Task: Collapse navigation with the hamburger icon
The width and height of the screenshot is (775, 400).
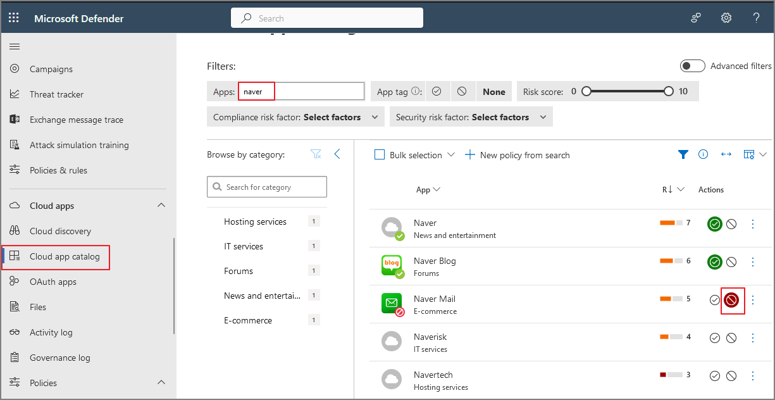Action: 15,46
